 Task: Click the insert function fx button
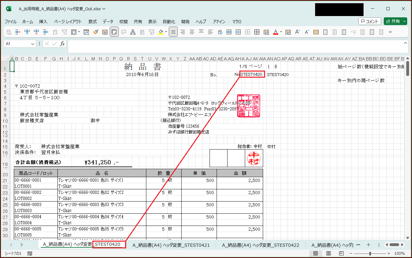click(x=62, y=44)
